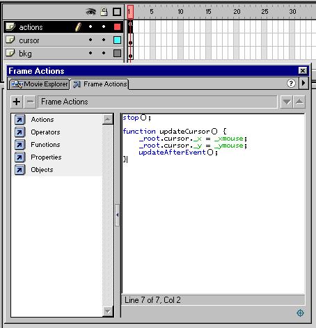Viewport: 316px width, 328px height.
Task: Move selected action down with arrow button
Action: click(x=287, y=102)
